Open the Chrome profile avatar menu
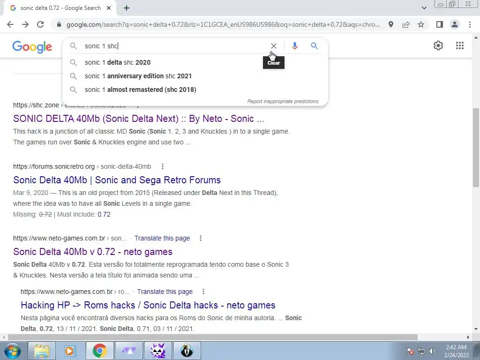Image resolution: width=480 pixels, height=360 pixels. tap(455, 24)
